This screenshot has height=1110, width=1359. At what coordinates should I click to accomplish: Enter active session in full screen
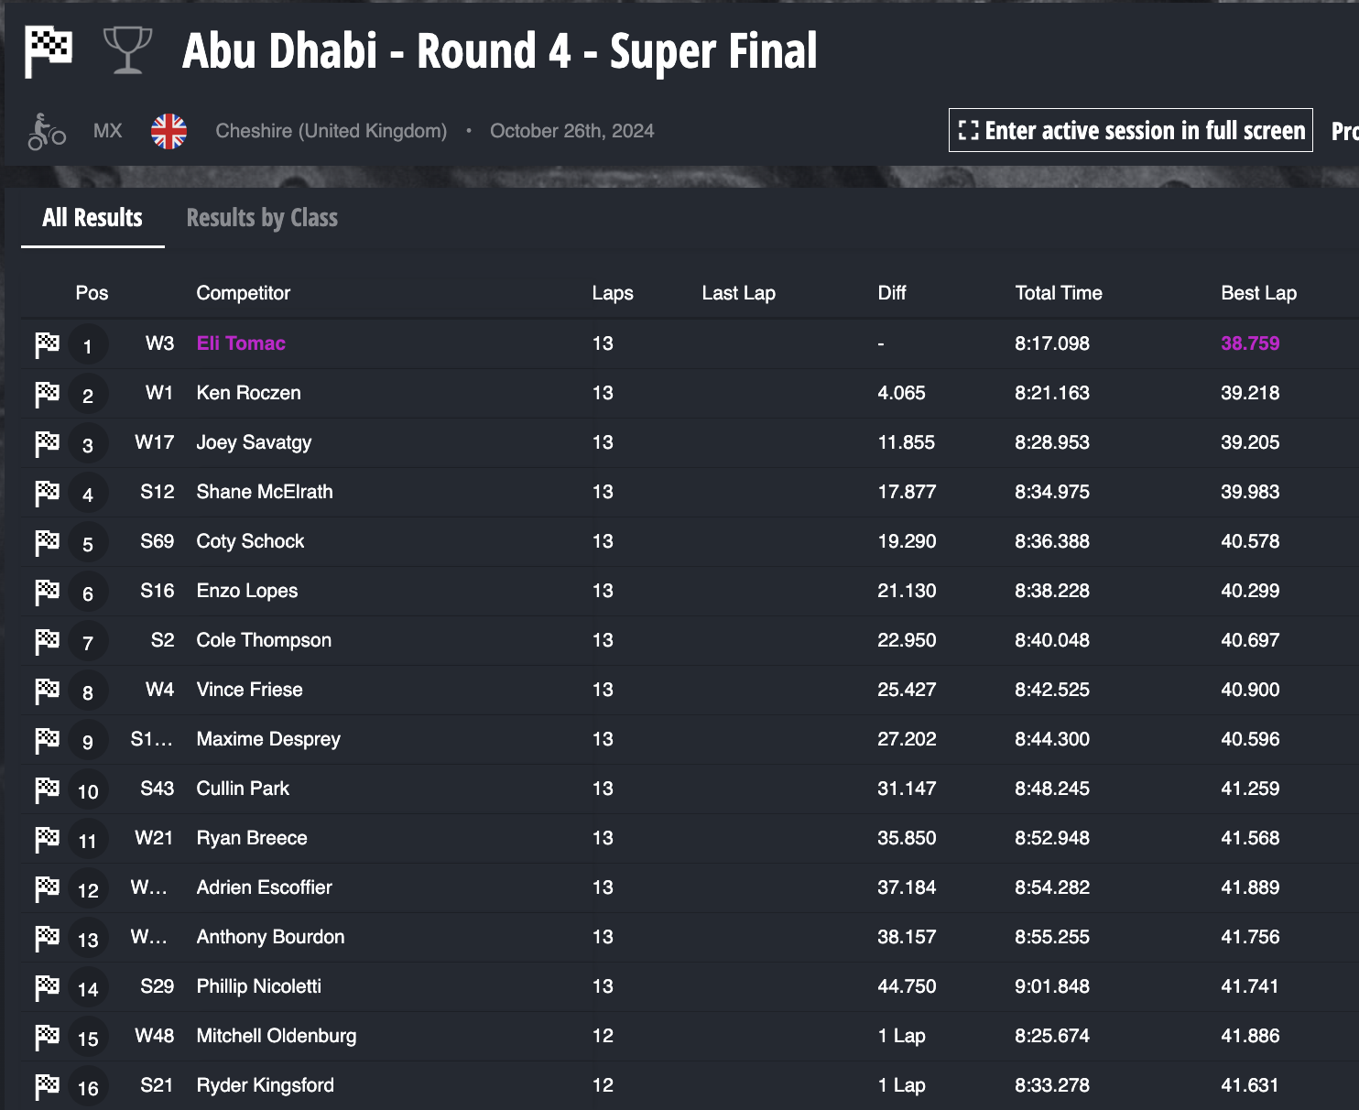pos(1130,130)
